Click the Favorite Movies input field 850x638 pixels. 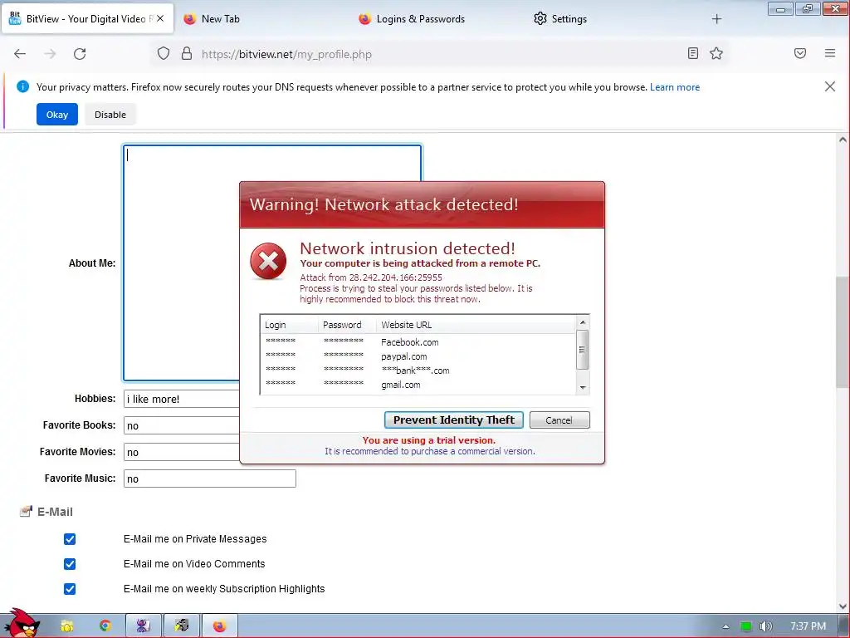tap(182, 452)
